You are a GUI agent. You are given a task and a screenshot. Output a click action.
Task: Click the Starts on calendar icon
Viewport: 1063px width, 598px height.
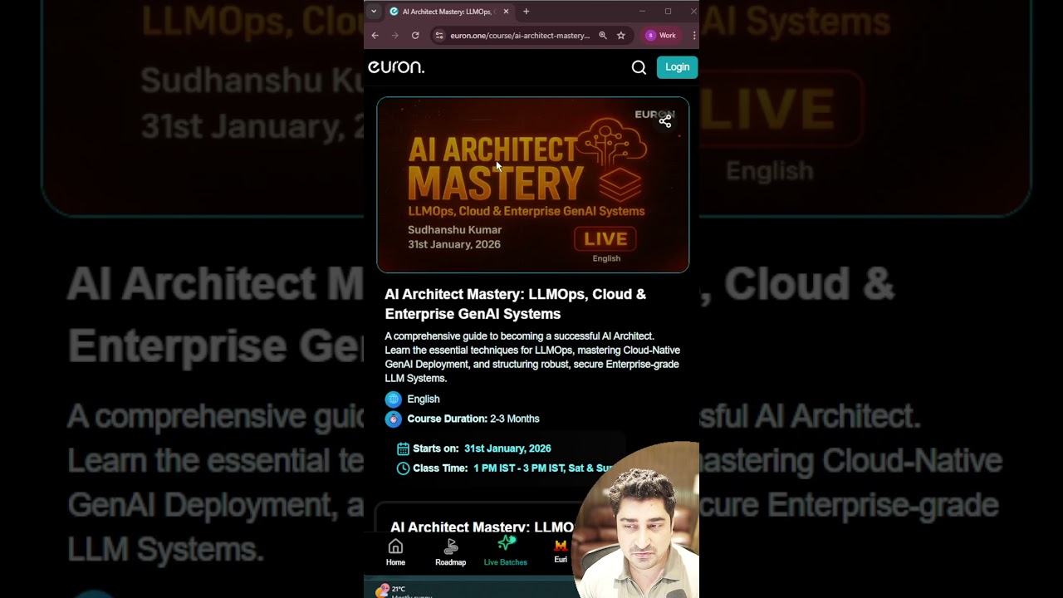coord(403,448)
